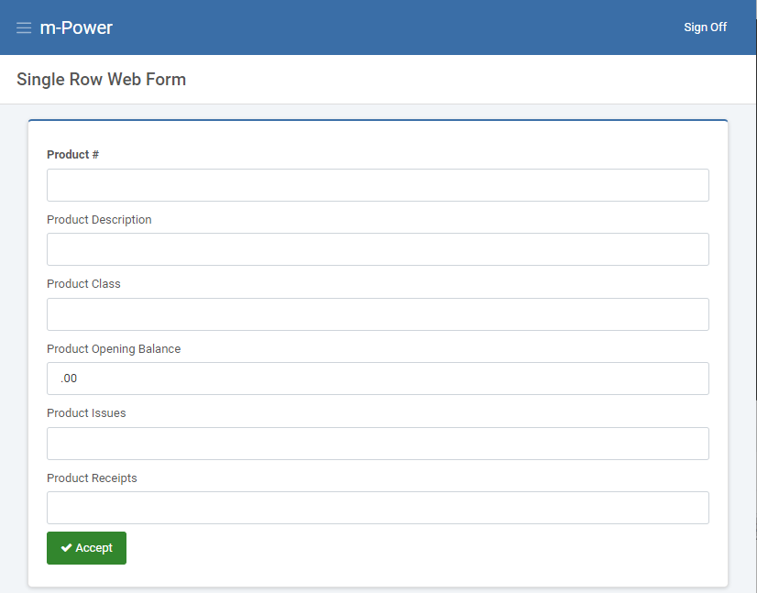Focus the Product Opening Balance field
The width and height of the screenshot is (757, 593).
point(378,379)
